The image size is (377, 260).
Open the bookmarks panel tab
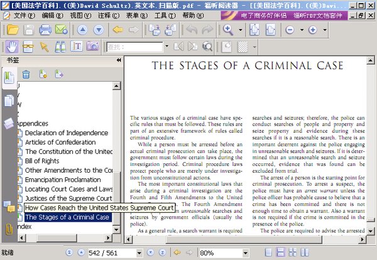[9, 78]
